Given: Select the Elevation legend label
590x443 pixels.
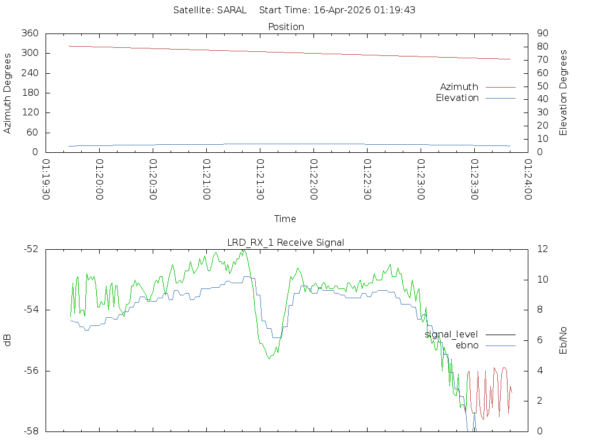Looking at the screenshot, I should coord(457,98).
